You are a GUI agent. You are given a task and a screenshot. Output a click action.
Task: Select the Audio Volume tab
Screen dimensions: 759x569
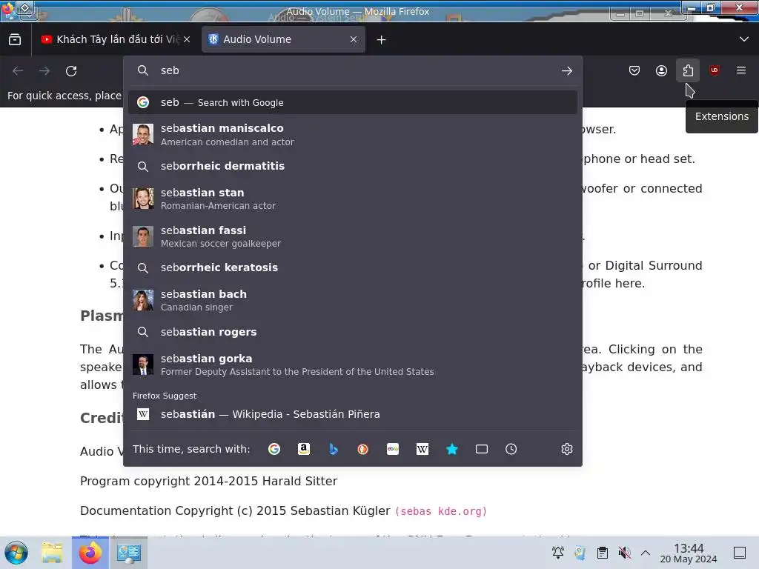(282, 40)
